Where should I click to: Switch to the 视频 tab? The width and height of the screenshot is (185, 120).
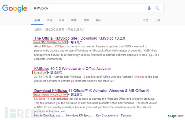pos(74,20)
